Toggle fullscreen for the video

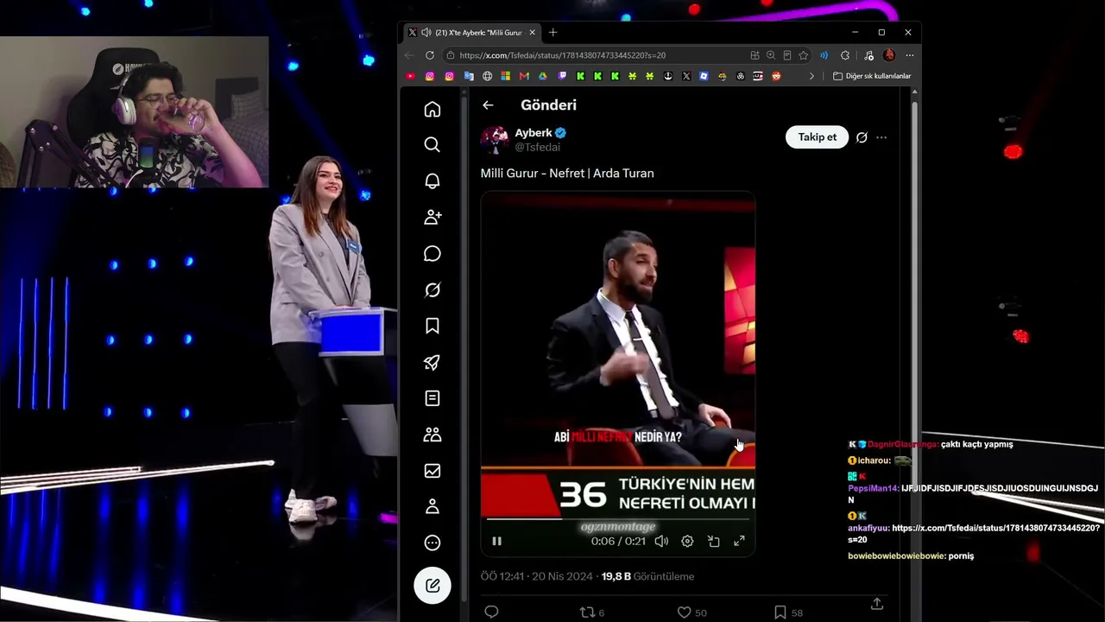740,541
